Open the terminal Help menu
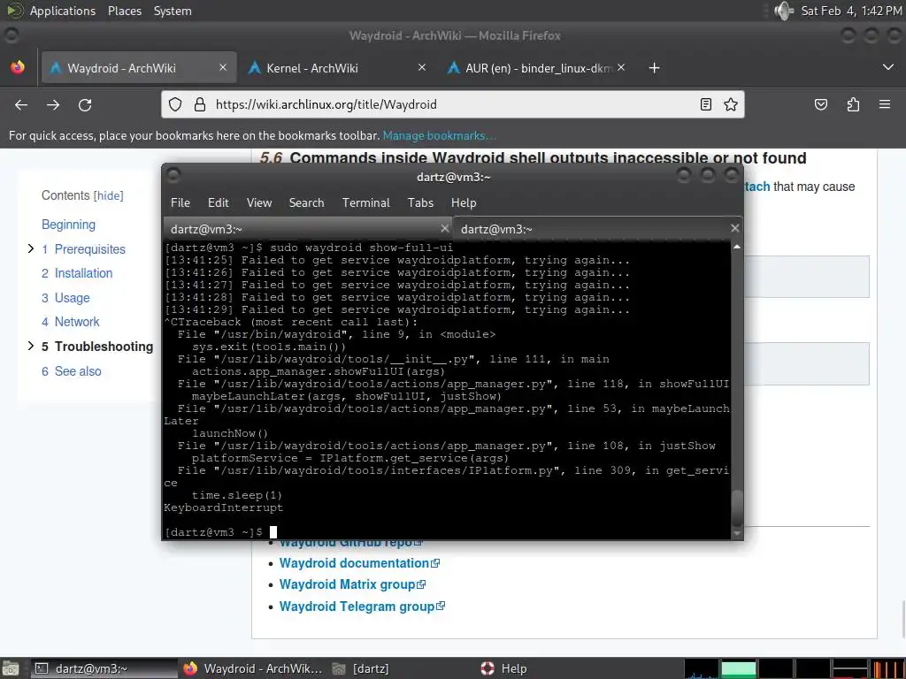Screen dimensions: 906x679 464,202
